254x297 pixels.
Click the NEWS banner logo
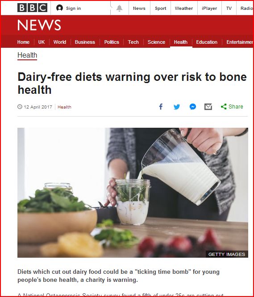[39, 25]
